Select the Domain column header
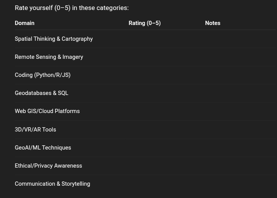 point(25,23)
